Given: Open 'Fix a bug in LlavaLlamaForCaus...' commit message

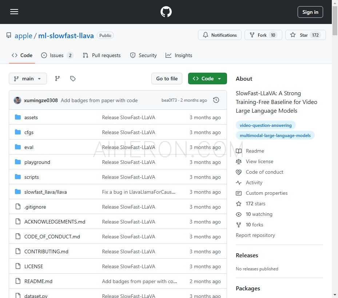Looking at the screenshot, I should (139, 192).
